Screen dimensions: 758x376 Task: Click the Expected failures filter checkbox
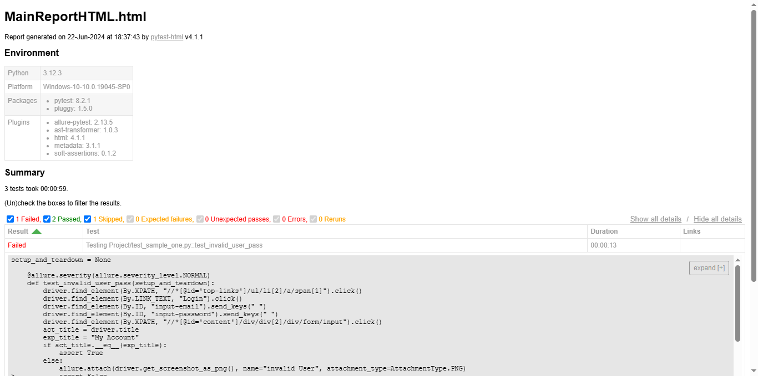pyautogui.click(x=130, y=219)
